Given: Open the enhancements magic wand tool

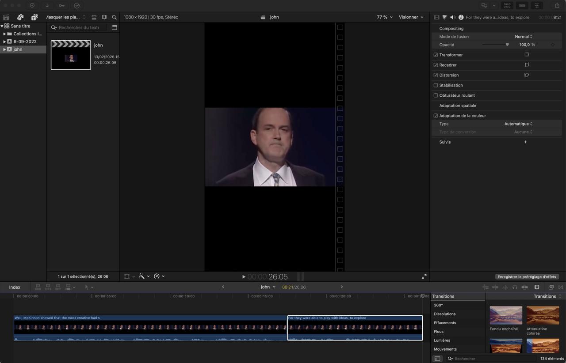Looking at the screenshot, I should 141,276.
